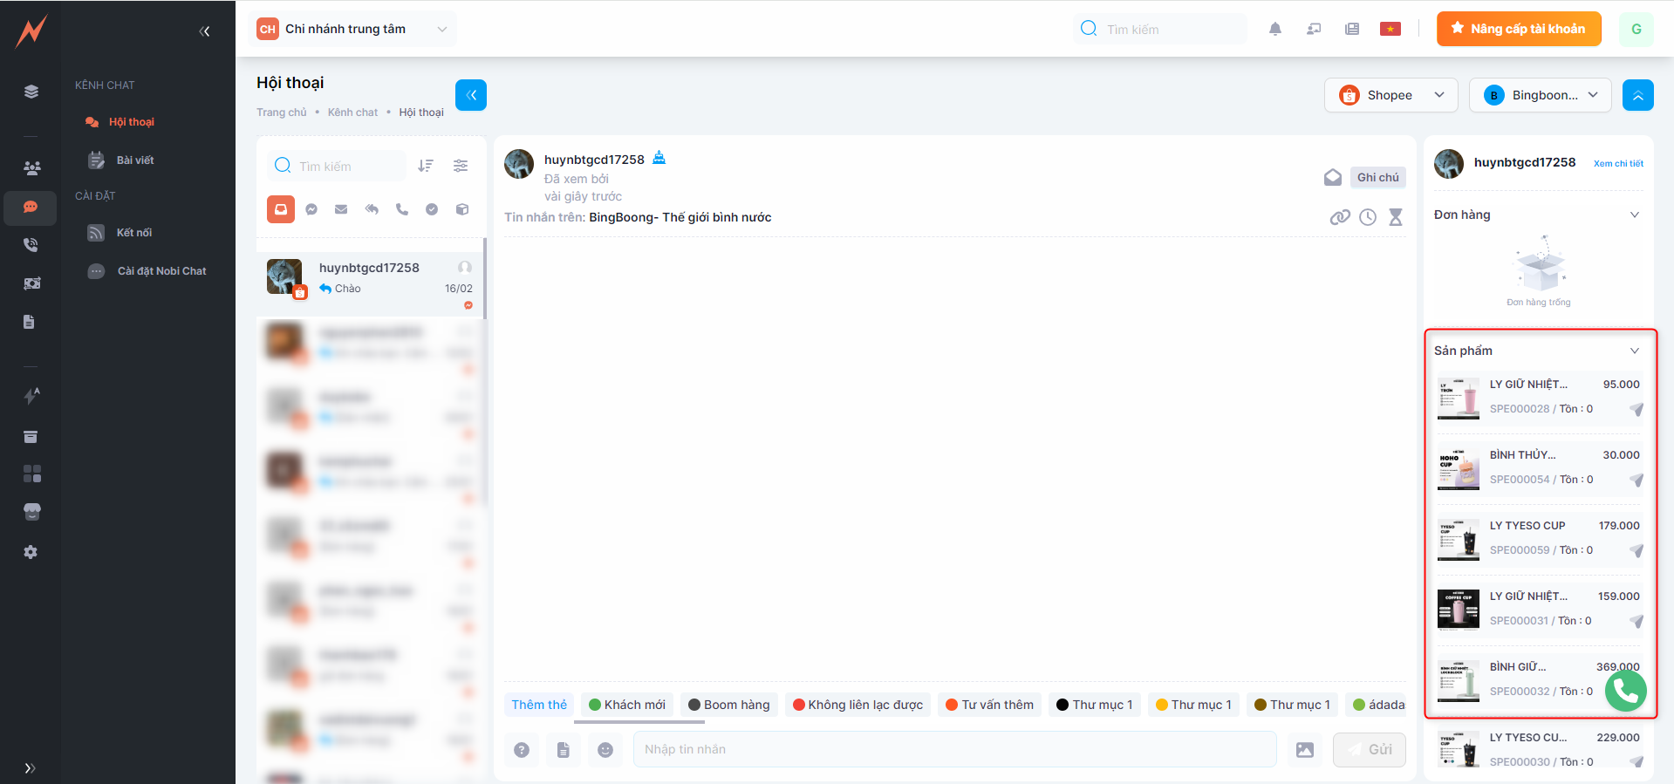Filter conversations by phone call icon

pos(401,209)
